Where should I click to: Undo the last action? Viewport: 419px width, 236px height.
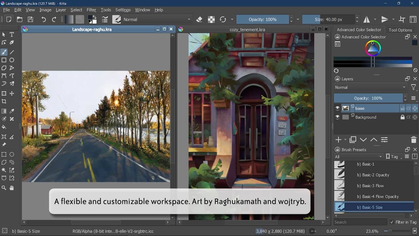pos(44,19)
